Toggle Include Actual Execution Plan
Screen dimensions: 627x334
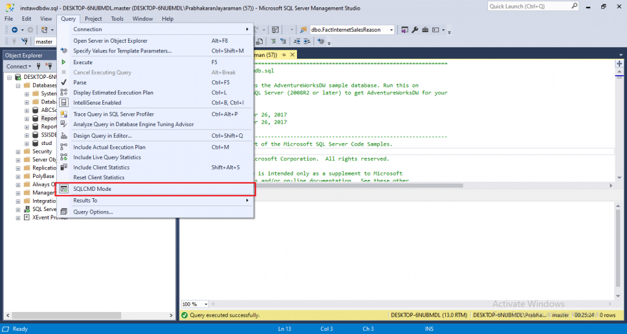[x=155, y=147]
